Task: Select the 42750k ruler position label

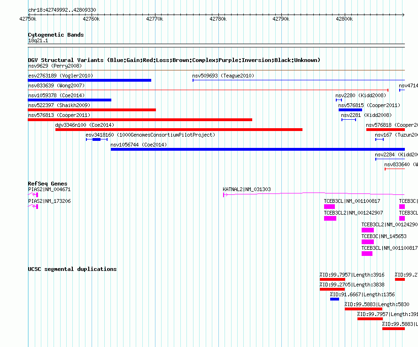Action: (x=28, y=19)
